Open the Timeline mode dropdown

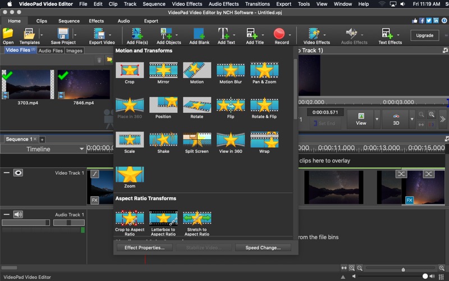click(82, 149)
